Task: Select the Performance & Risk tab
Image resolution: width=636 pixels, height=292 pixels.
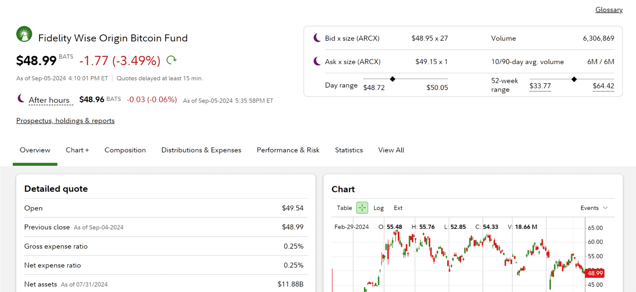Action: (288, 150)
